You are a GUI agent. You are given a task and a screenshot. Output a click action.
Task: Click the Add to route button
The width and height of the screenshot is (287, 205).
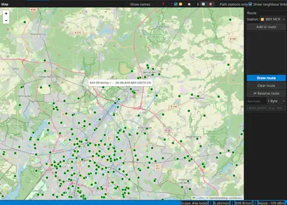coord(266,27)
